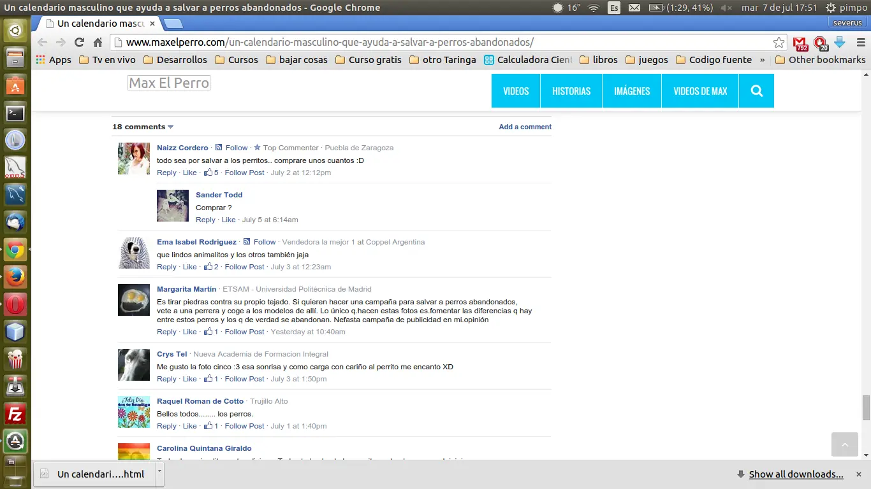Launch Thunderbird mail in the dock

pos(15,222)
